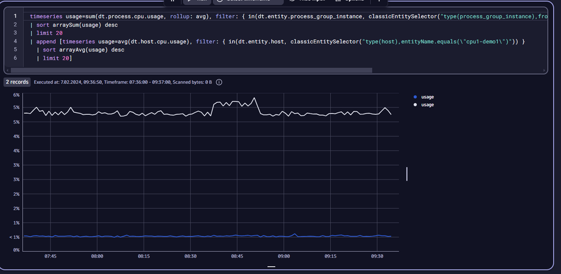The height and width of the screenshot is (274, 561).
Task: Click the bottom chart resize handle
Action: point(271,267)
